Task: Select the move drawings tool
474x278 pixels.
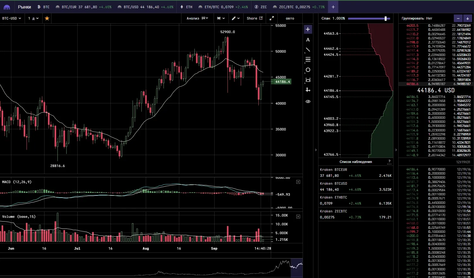Action: (308, 90)
